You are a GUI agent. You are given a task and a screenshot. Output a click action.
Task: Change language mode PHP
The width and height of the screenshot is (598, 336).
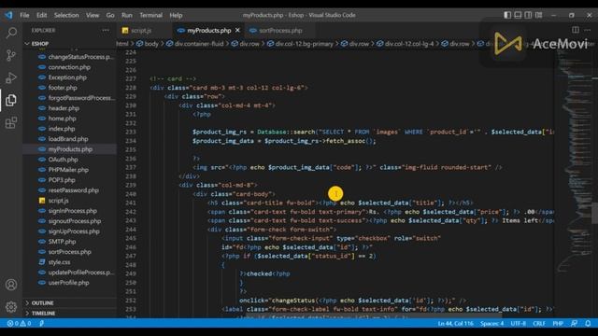[558, 324]
